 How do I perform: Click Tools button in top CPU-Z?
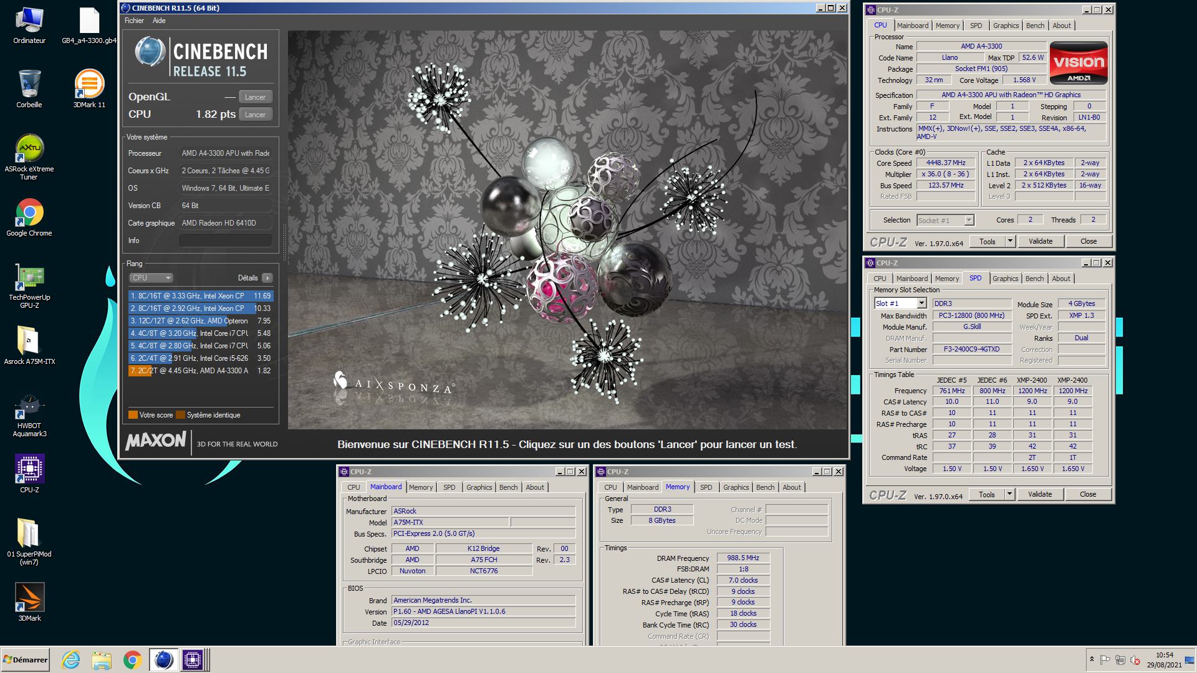[x=988, y=242]
